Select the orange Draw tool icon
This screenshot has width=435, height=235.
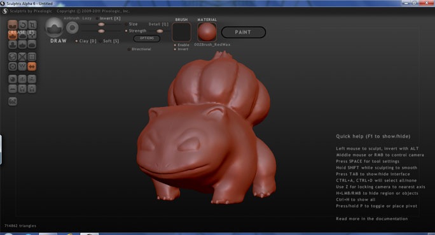coord(13,35)
